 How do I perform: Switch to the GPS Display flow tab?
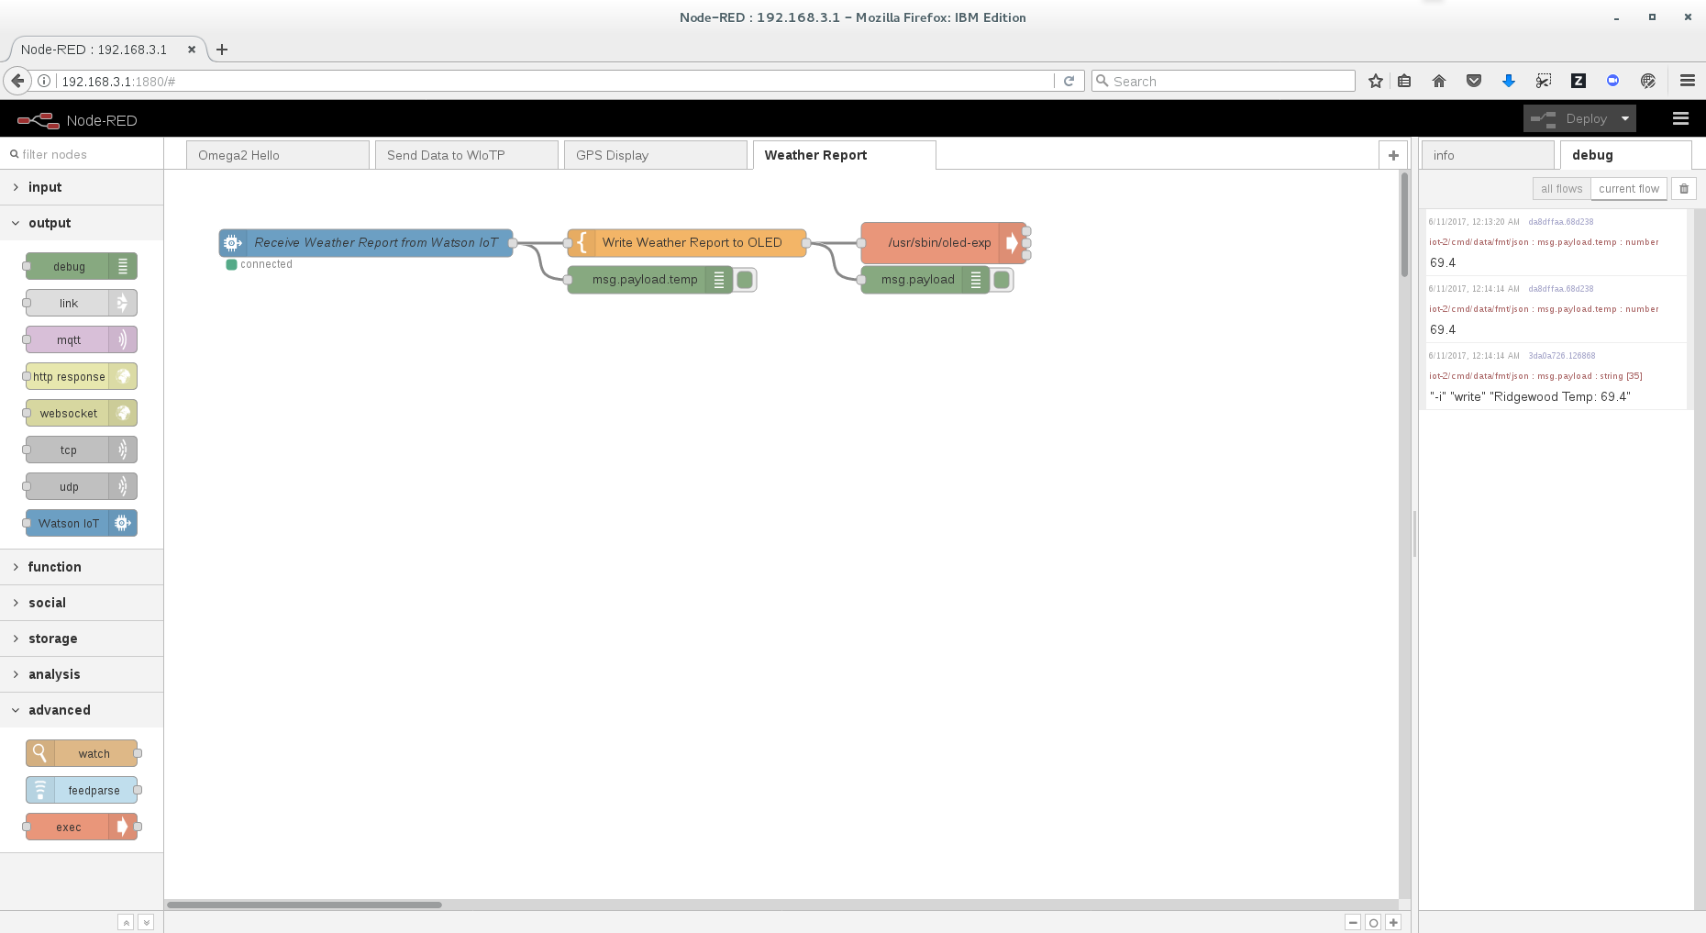coord(656,155)
